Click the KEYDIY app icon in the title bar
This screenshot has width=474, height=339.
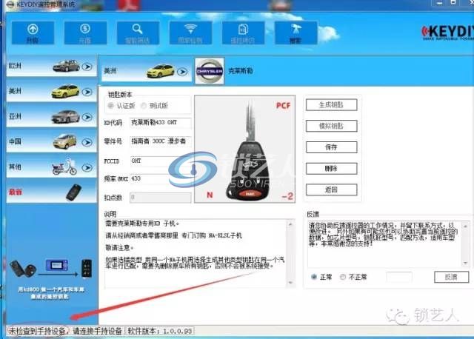point(10,4)
